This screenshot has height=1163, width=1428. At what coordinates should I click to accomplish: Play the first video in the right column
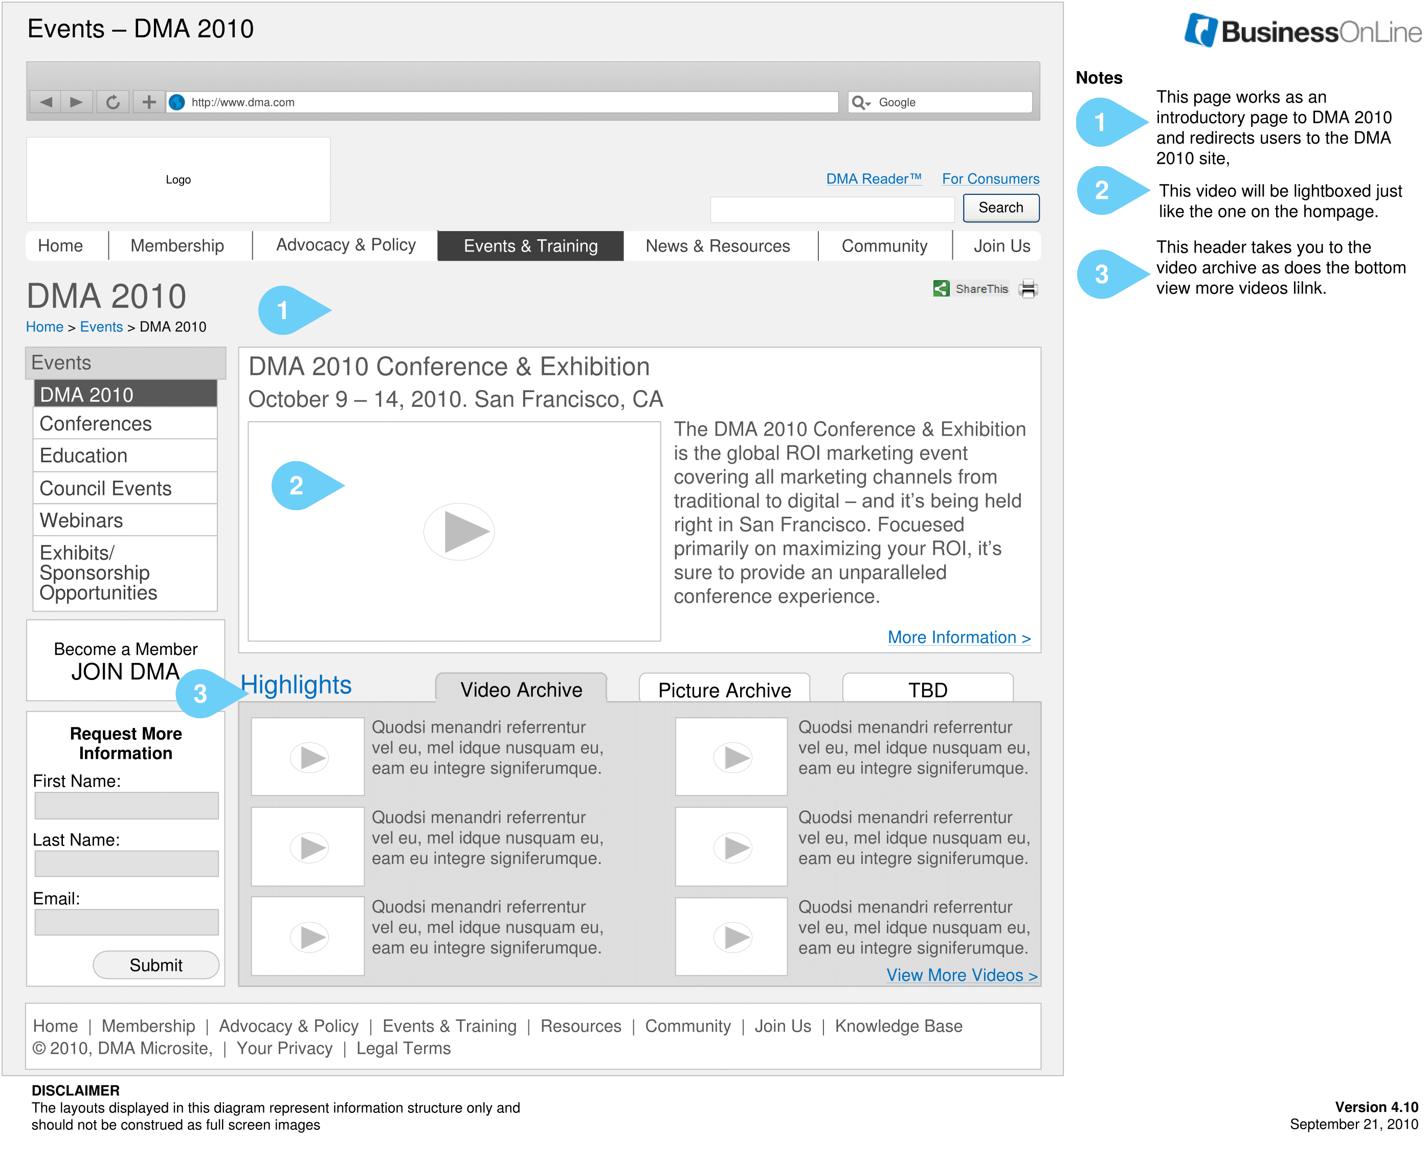coord(732,757)
